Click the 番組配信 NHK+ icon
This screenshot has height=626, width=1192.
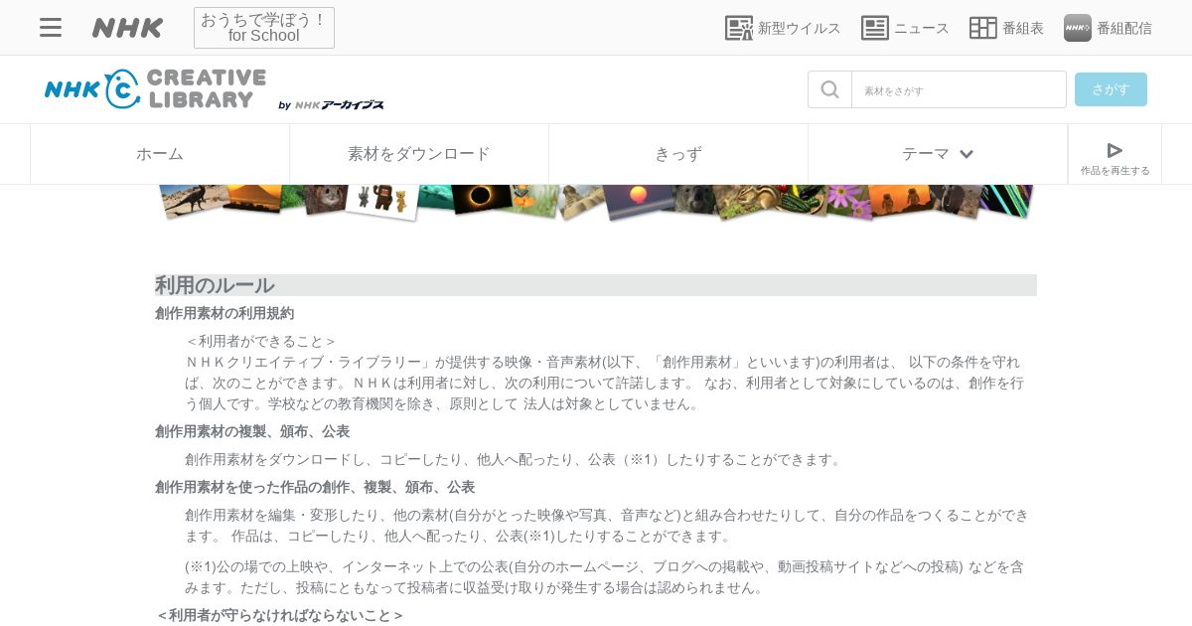click(1078, 28)
